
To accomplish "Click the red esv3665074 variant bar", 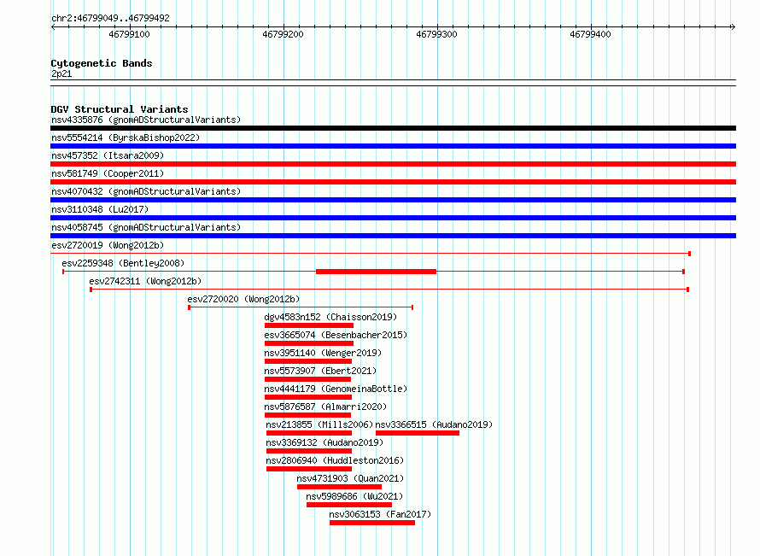I will (309, 343).
